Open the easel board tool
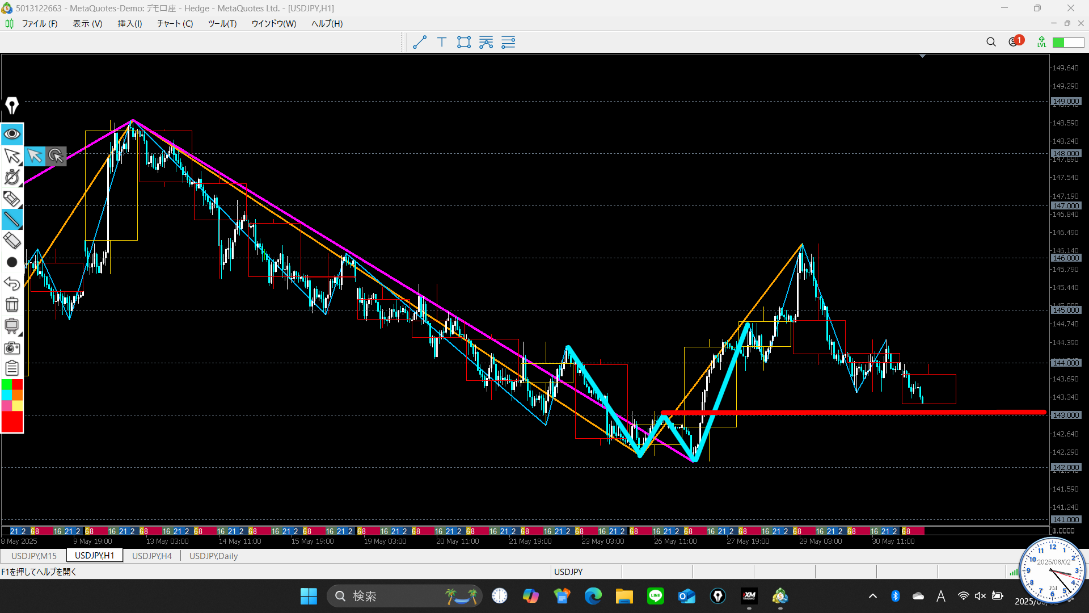The height and width of the screenshot is (613, 1089). (x=12, y=326)
